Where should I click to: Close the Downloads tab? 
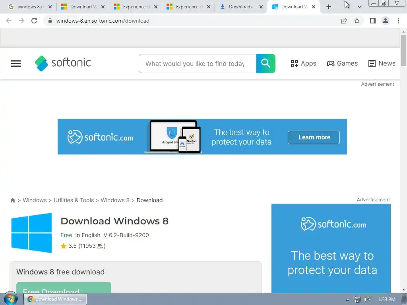coord(261,7)
